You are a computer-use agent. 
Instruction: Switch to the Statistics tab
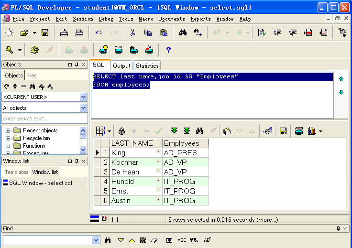[147, 65]
